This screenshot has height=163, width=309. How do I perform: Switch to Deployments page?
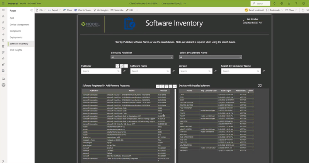tap(16, 37)
